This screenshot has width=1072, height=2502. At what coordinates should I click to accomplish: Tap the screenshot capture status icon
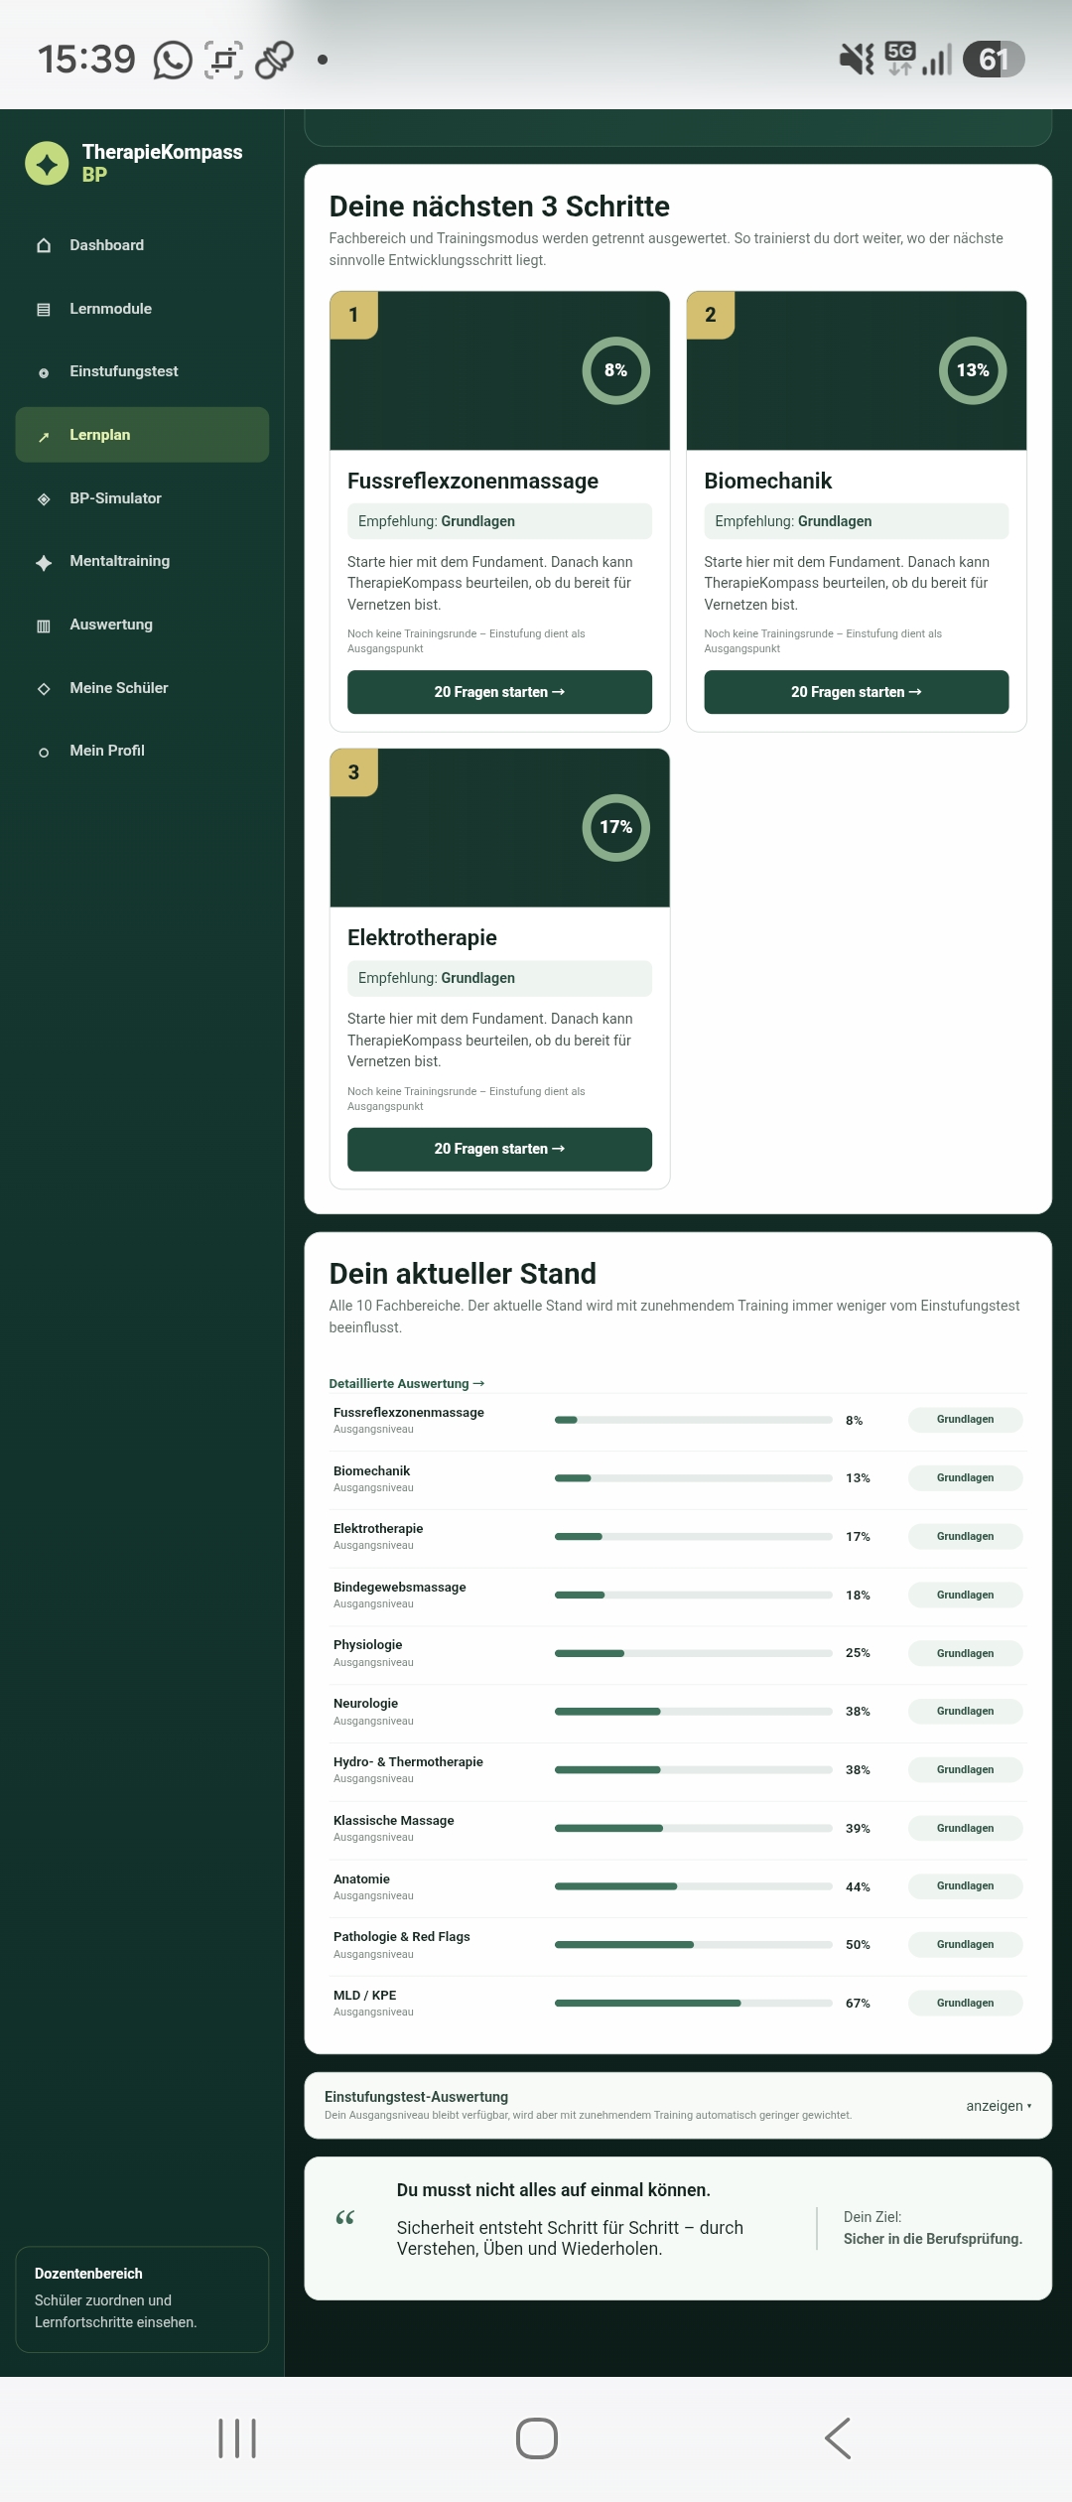[223, 60]
